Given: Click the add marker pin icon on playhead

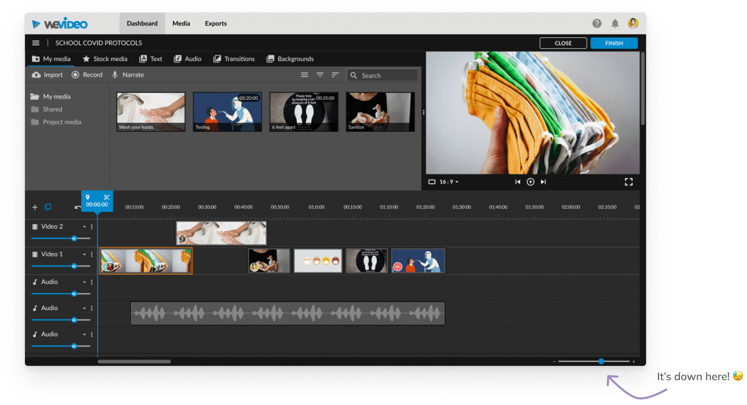Looking at the screenshot, I should point(88,197).
